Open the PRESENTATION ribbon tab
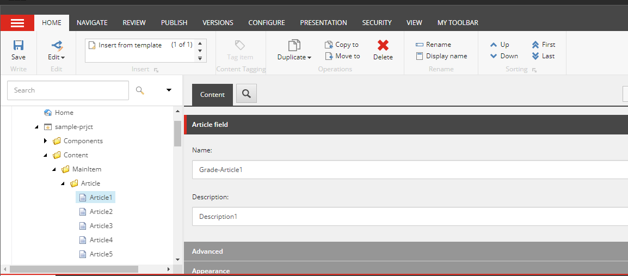The width and height of the screenshot is (628, 276). tap(324, 23)
